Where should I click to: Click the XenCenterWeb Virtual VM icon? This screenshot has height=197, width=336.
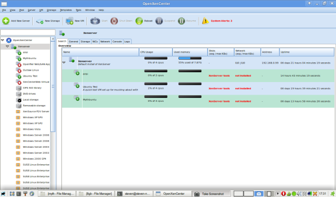(19, 82)
